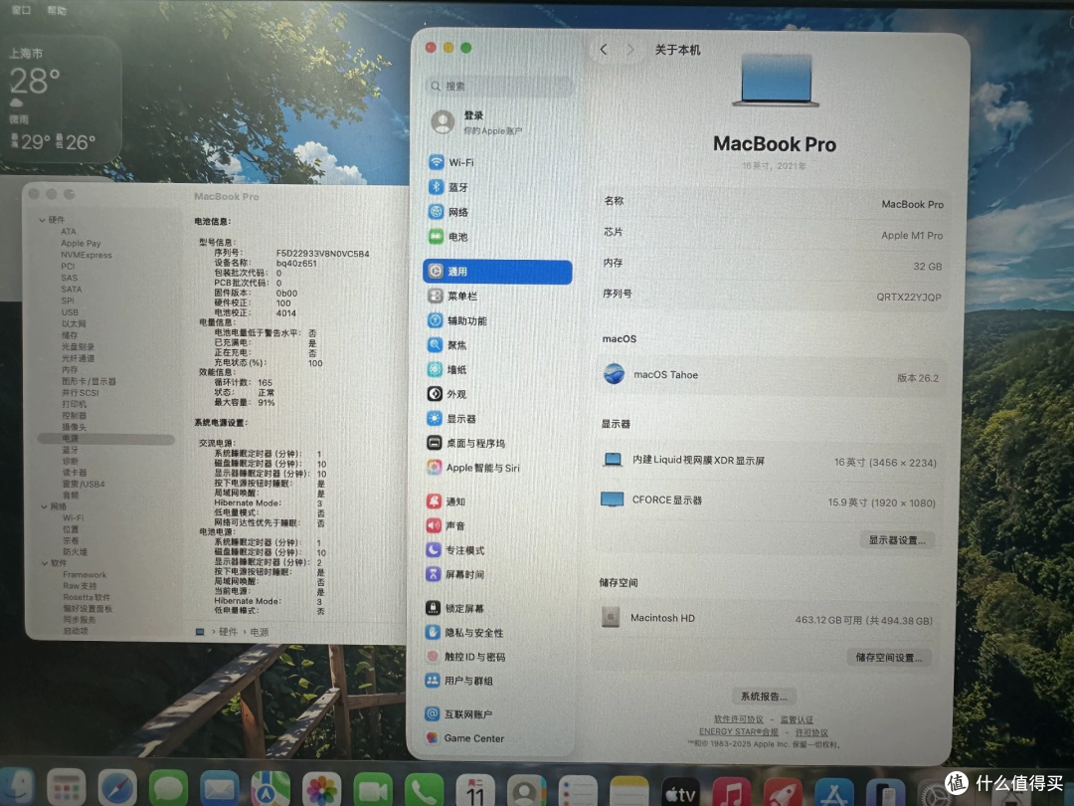
Task: Select USB in the hardware tree
Action: tap(70, 312)
